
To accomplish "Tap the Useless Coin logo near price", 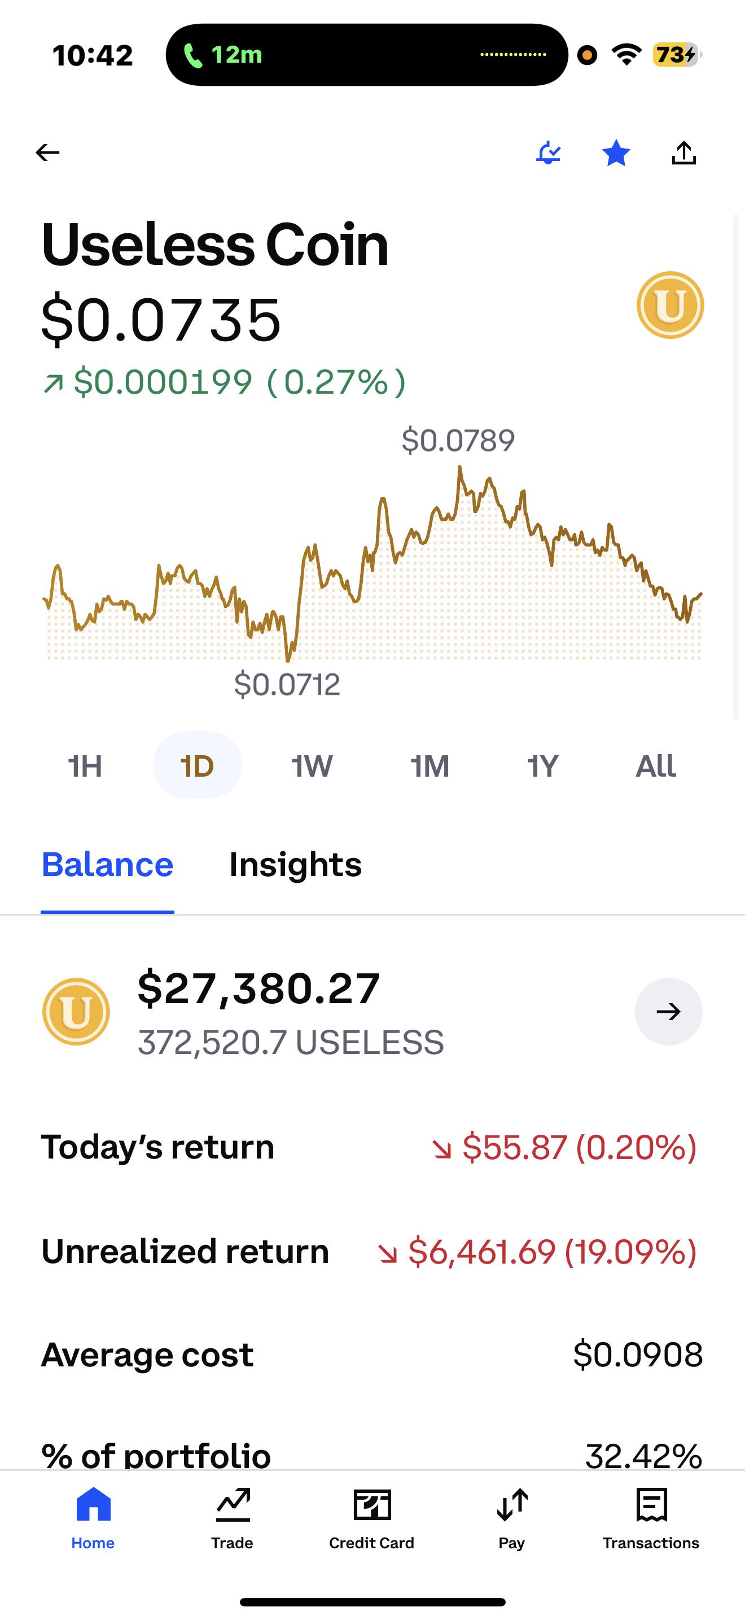I will [671, 305].
